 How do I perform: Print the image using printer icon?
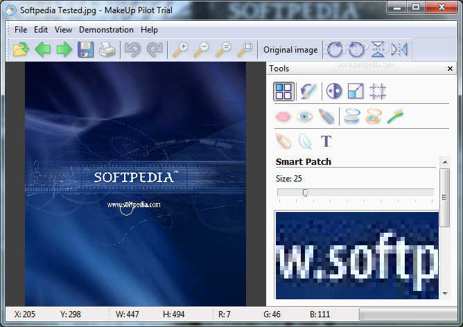pos(107,49)
